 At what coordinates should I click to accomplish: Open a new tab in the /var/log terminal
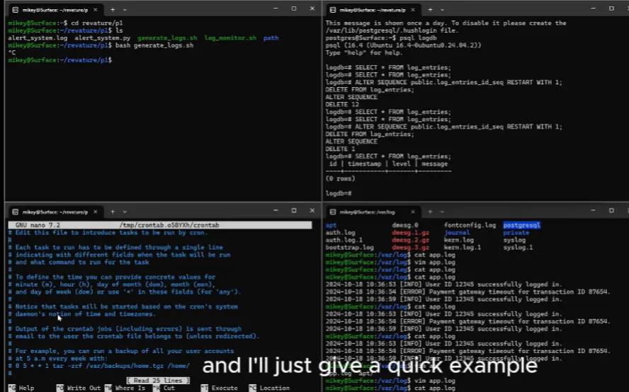pos(430,212)
